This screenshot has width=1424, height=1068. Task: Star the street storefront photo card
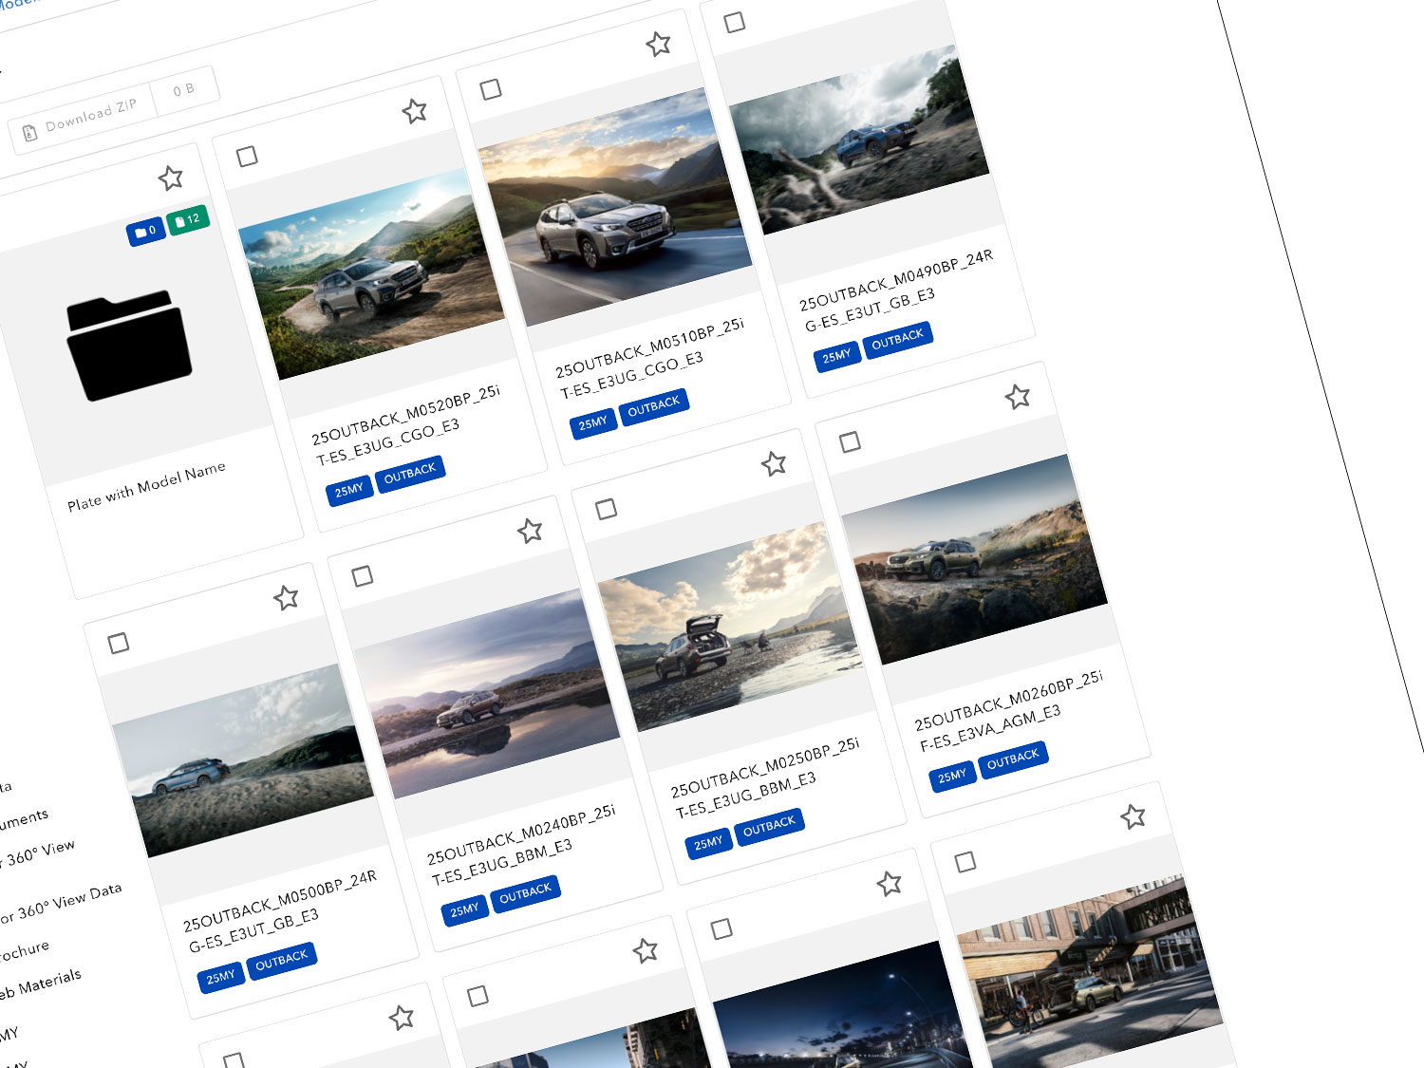pos(1133,816)
